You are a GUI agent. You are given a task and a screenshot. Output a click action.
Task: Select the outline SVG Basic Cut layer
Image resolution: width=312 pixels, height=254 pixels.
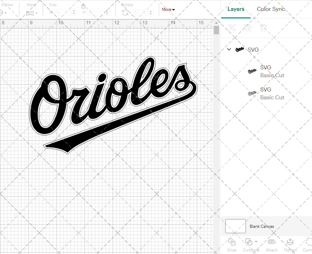tap(265, 93)
